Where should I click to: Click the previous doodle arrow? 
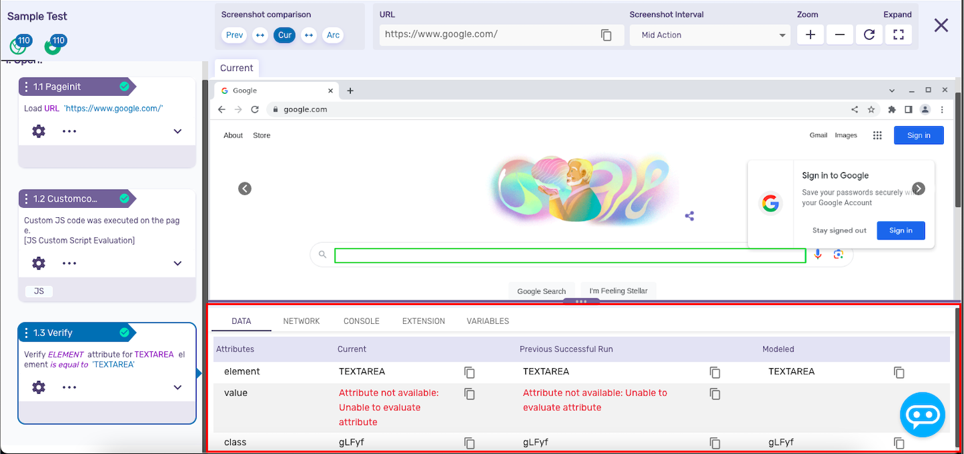coord(245,188)
